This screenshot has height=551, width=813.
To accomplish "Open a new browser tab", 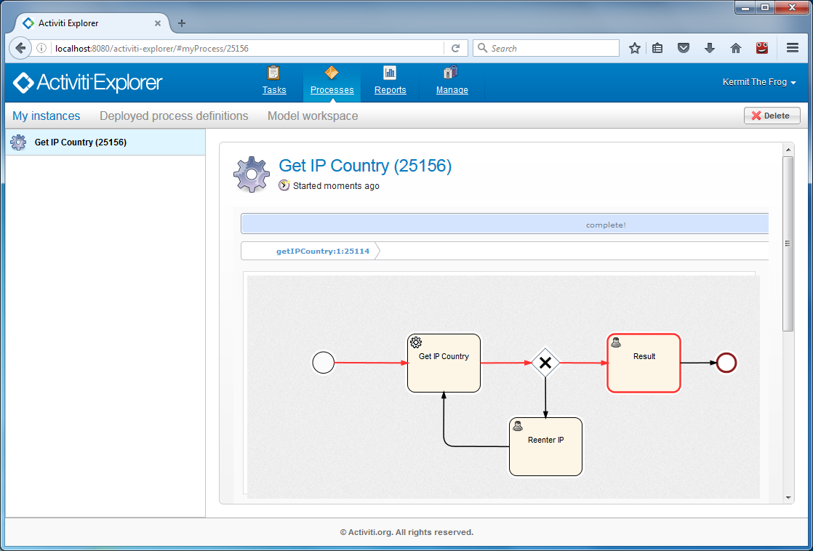I will [x=182, y=23].
